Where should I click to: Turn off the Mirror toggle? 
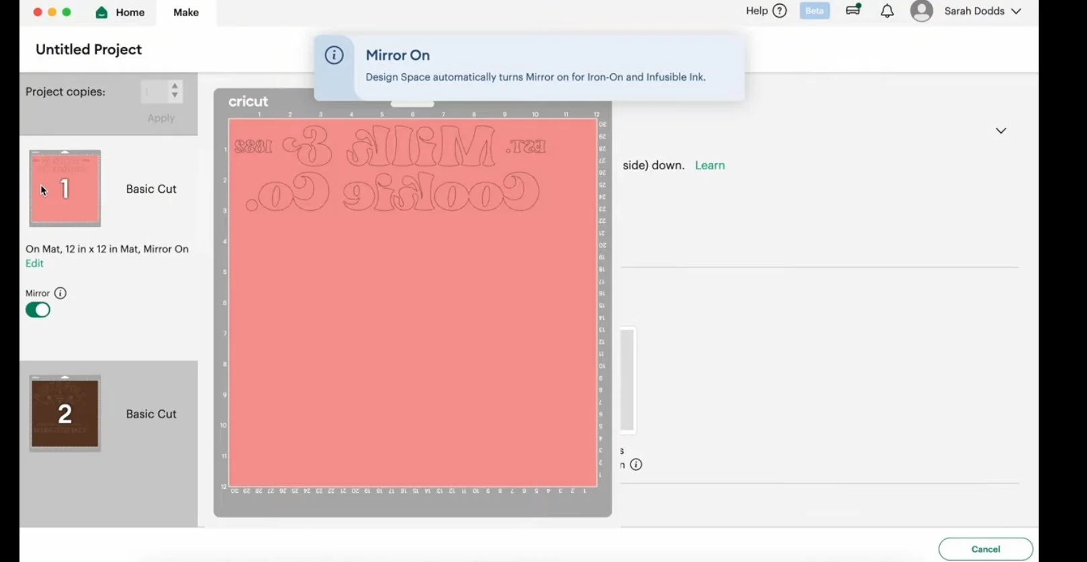tap(38, 310)
